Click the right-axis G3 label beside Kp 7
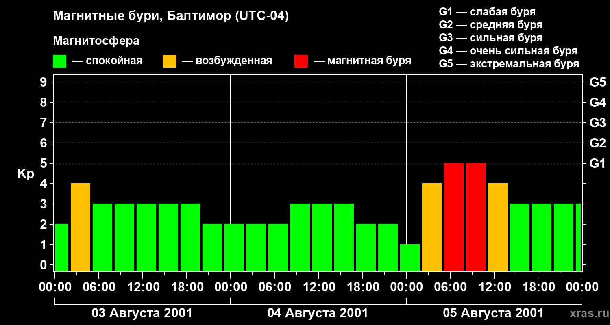Viewport: 610px width, 325px height. (x=598, y=123)
